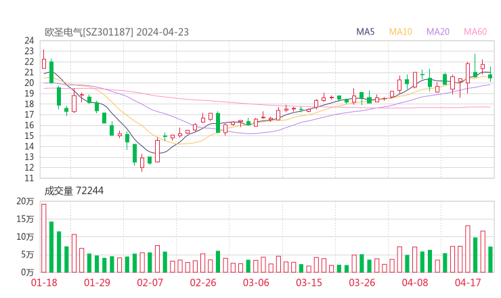The width and height of the screenshot is (501, 298).
Task: Click the chart title 欧圣电气[SZ301187] 2024-04-23
Action: tap(116, 32)
